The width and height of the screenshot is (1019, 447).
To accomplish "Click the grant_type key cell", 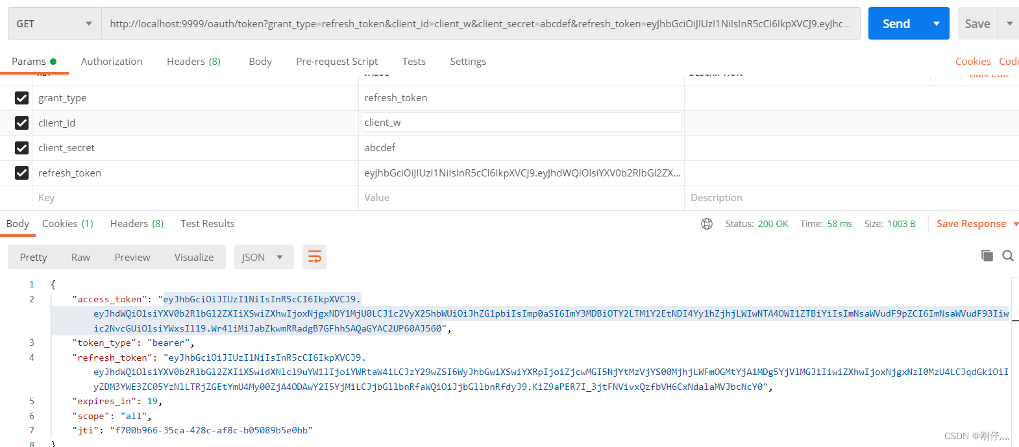I will click(x=195, y=98).
